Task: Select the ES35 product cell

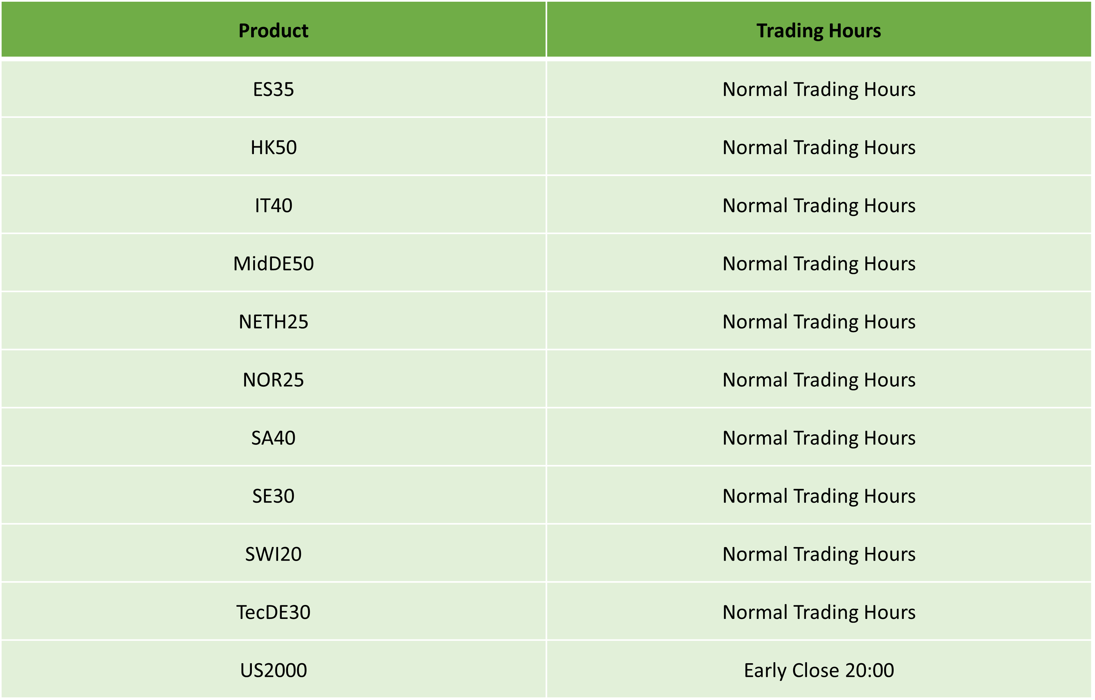Action: pos(273,89)
